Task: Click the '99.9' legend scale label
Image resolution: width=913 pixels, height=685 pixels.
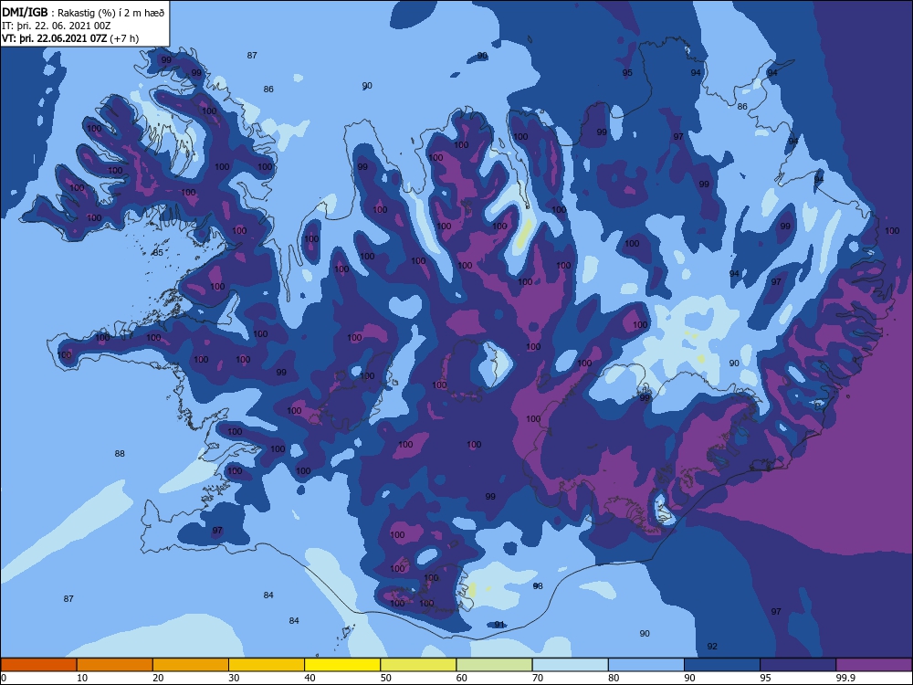Action: 845,678
